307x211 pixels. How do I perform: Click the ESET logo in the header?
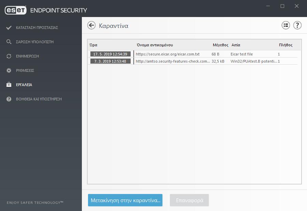(15, 10)
